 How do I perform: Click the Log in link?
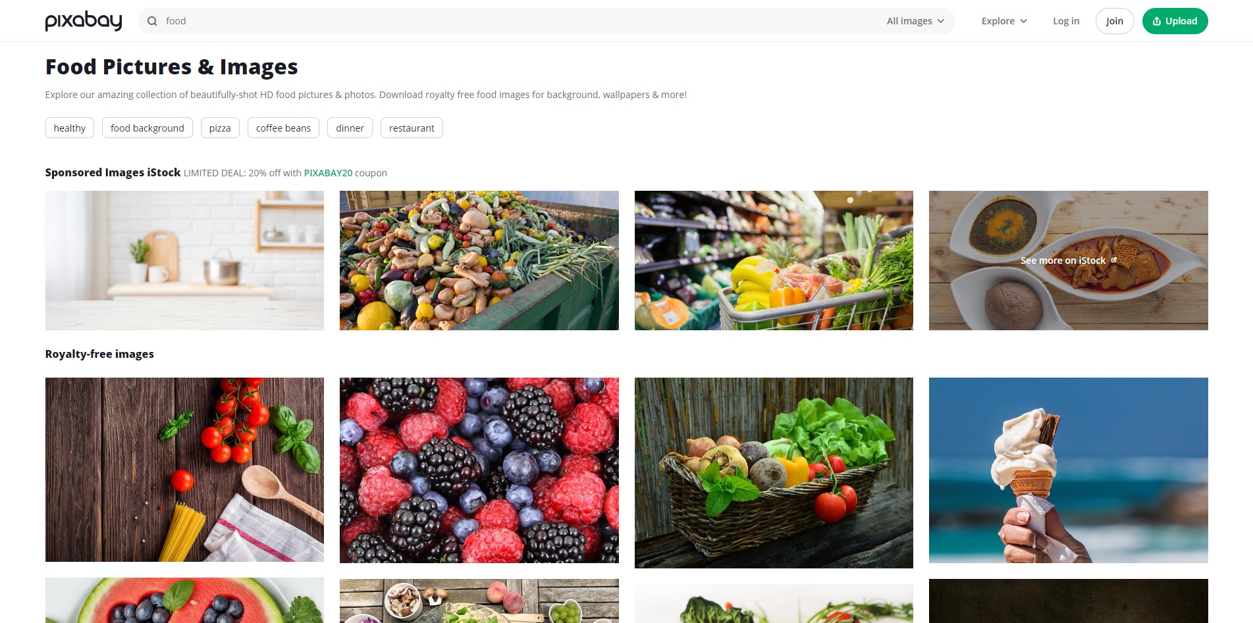pos(1066,21)
